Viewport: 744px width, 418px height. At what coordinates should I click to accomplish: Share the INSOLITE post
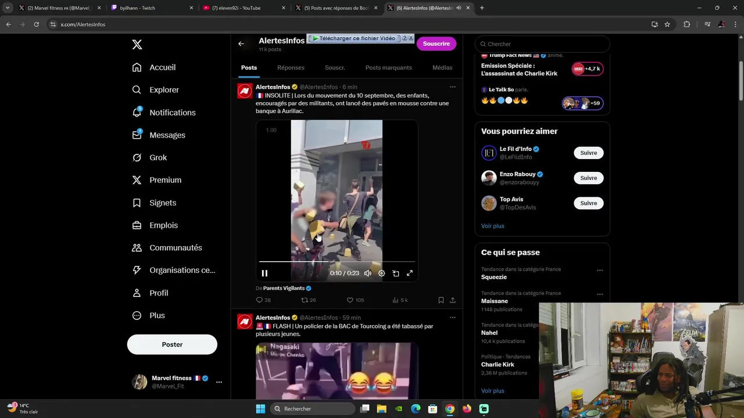(452, 300)
